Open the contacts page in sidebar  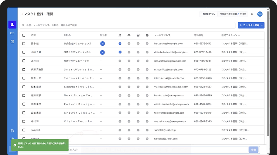[x=12, y=24]
